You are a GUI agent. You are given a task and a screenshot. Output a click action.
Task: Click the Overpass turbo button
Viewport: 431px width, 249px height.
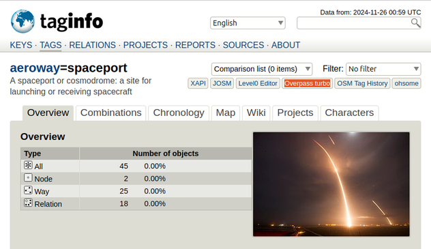(307, 83)
